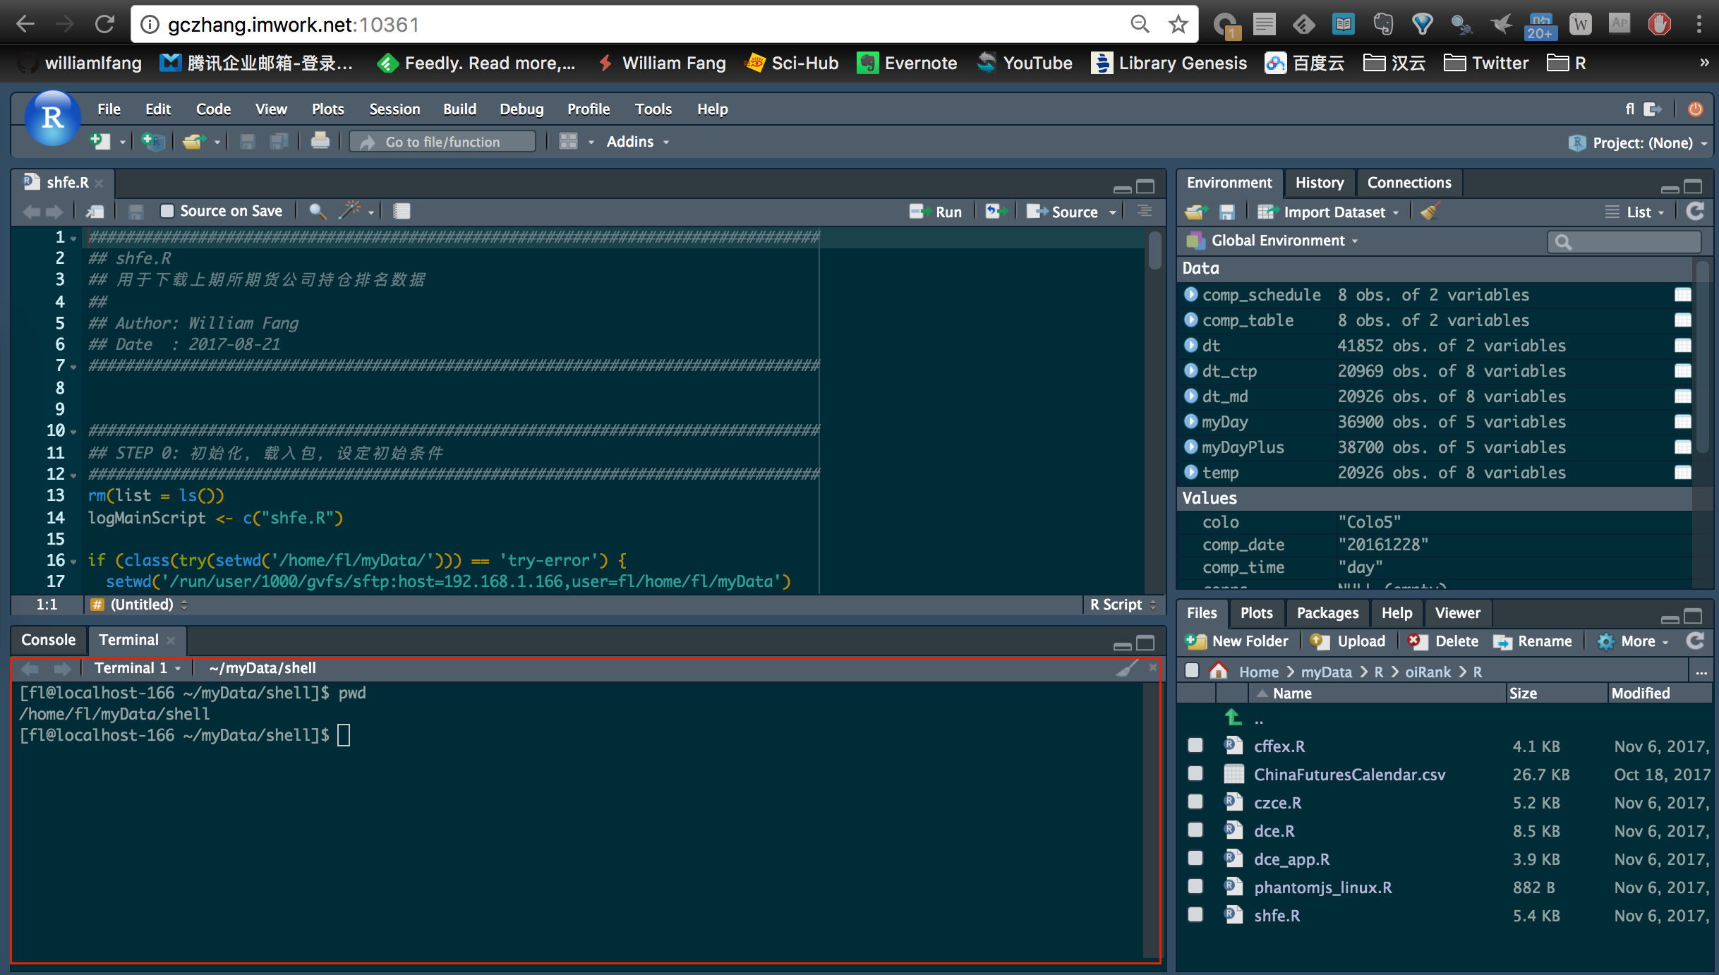Check the box for dce.R
Image resolution: width=1719 pixels, height=975 pixels.
click(1195, 830)
